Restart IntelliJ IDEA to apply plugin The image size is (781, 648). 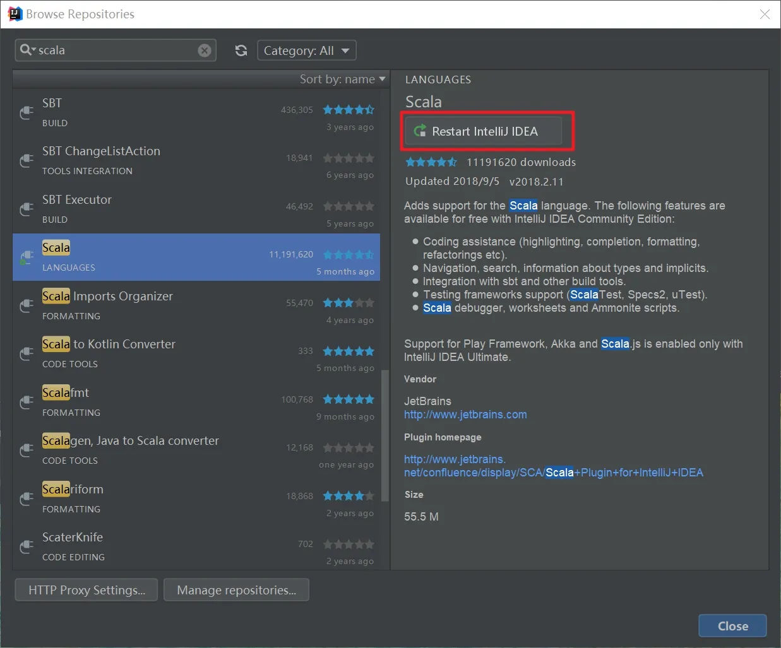(483, 131)
